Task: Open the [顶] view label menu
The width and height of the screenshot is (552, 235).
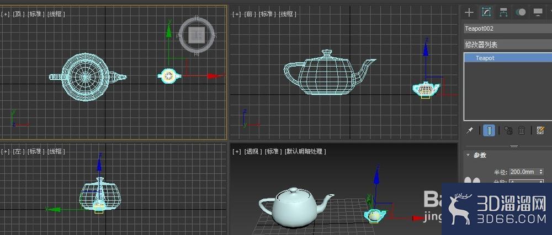Action: click(19, 14)
